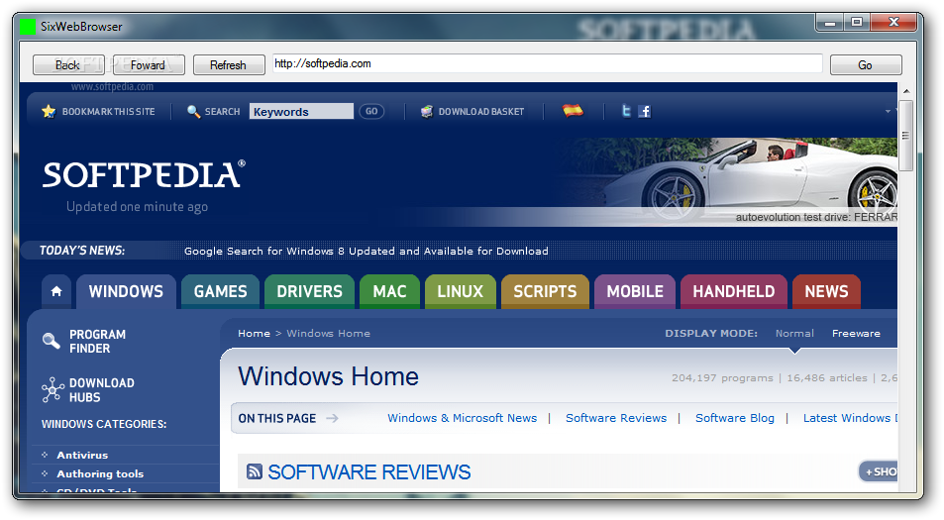Open the MAC tab
Image resolution: width=944 pixels, height=520 pixels.
(x=389, y=291)
